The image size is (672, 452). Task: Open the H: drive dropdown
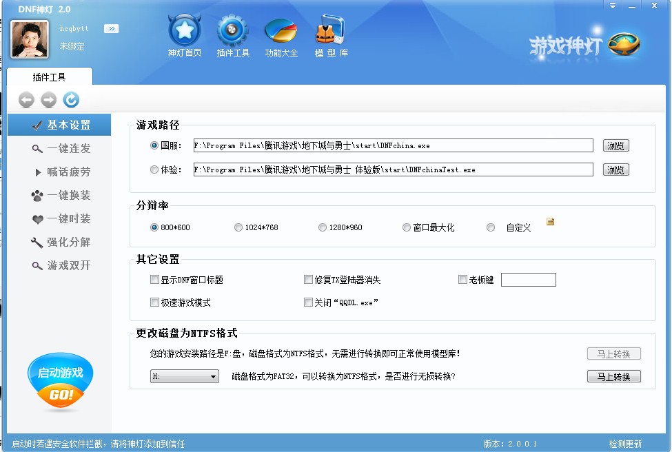(x=185, y=376)
